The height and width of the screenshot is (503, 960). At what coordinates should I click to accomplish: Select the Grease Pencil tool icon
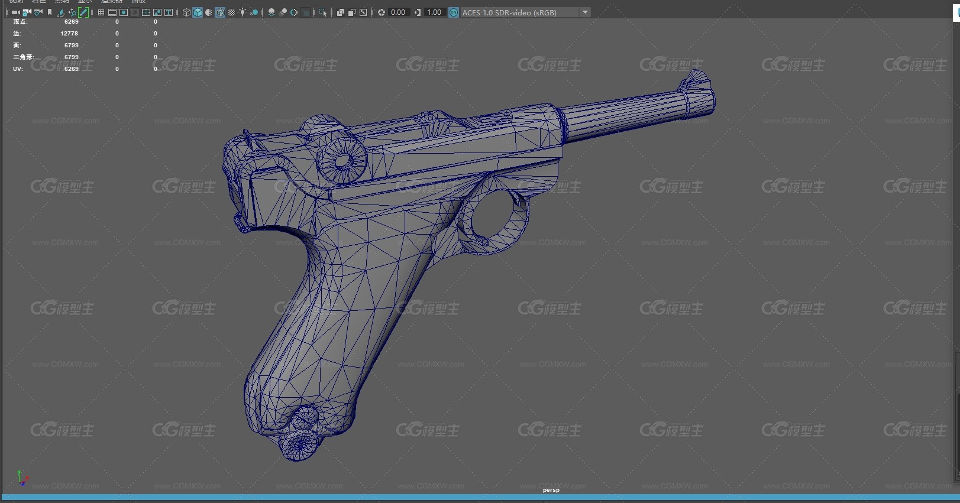[x=83, y=12]
